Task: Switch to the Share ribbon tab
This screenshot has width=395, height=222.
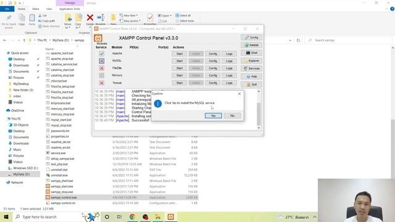Action: pyautogui.click(x=36, y=9)
